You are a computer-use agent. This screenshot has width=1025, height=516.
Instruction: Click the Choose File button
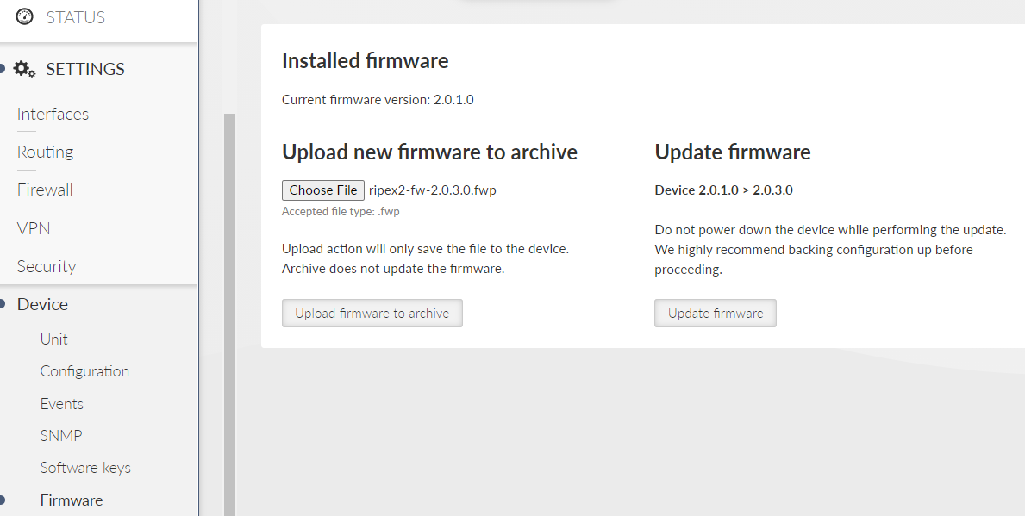[x=323, y=190]
